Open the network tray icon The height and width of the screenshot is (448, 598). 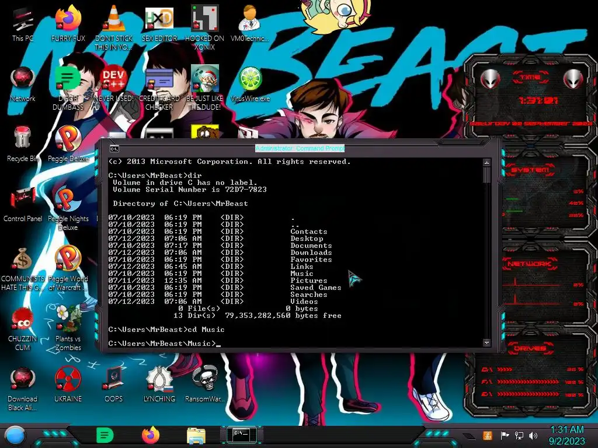pyautogui.click(x=519, y=435)
